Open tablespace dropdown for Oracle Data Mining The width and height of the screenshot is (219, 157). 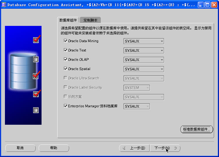(144, 41)
